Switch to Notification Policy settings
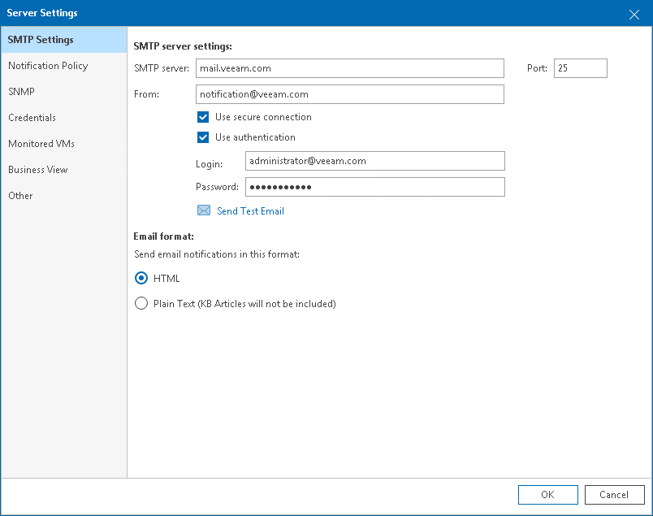The image size is (653, 516). click(x=48, y=66)
